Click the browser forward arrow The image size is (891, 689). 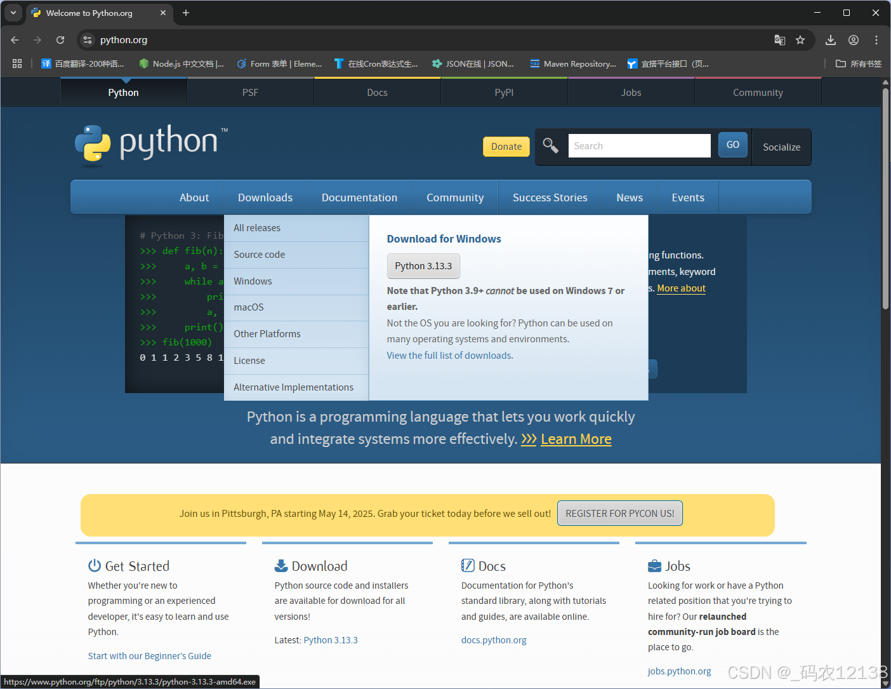pyautogui.click(x=37, y=40)
